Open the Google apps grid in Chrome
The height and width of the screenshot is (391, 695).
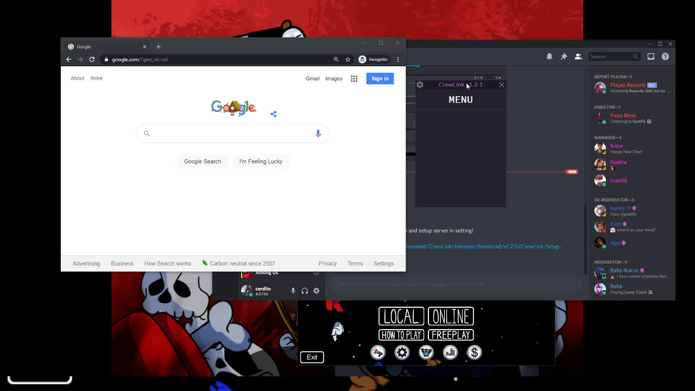354,79
